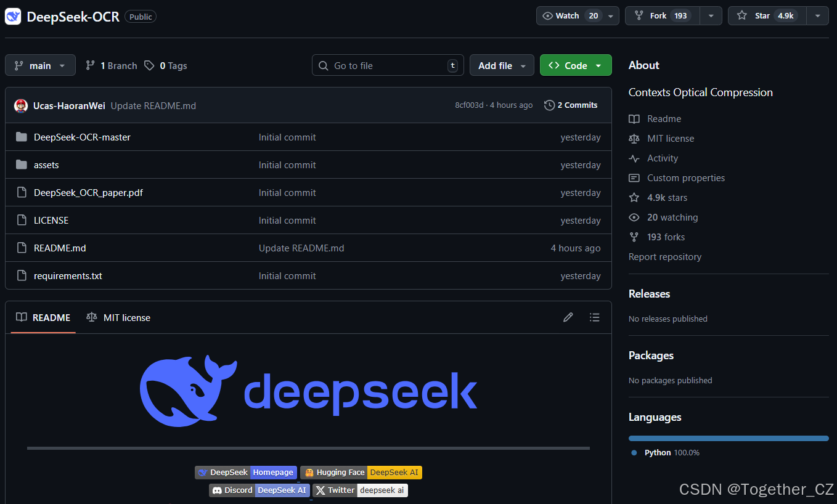Click the file icon beside DeepSeek_OCR_paper.pdf

coord(22,193)
